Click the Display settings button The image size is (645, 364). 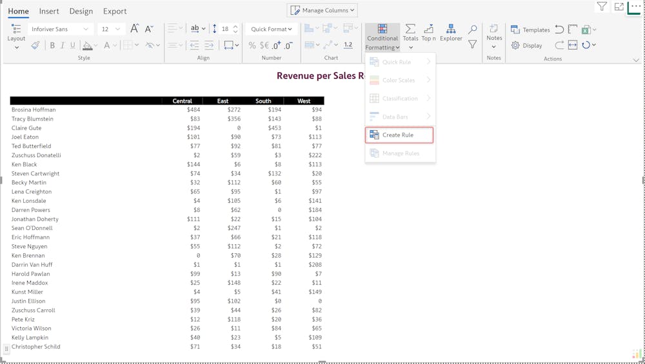(526, 45)
